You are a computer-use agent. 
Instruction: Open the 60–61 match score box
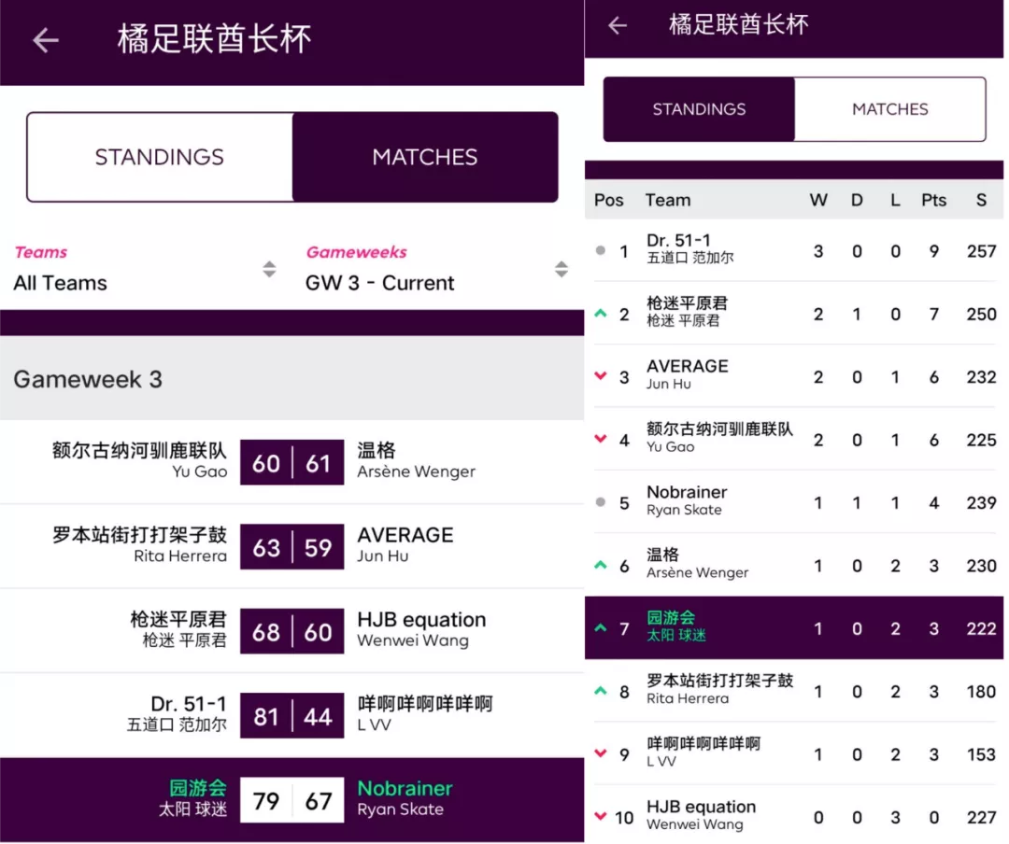tap(291, 463)
